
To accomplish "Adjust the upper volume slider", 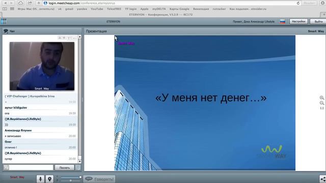I will (x=71, y=177).
